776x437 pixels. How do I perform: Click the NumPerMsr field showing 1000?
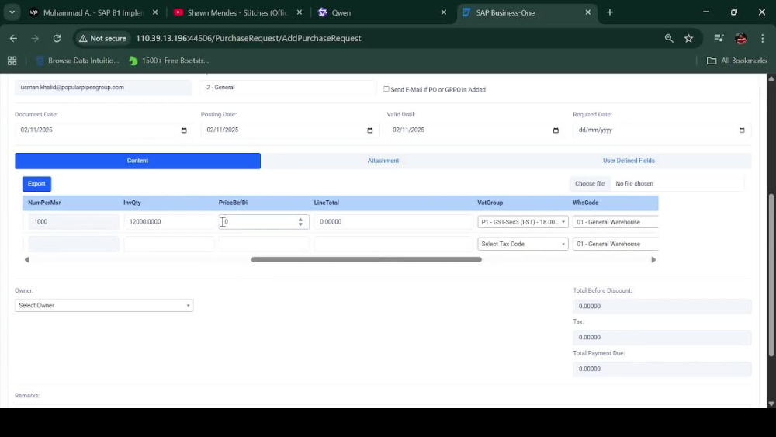pos(73,222)
